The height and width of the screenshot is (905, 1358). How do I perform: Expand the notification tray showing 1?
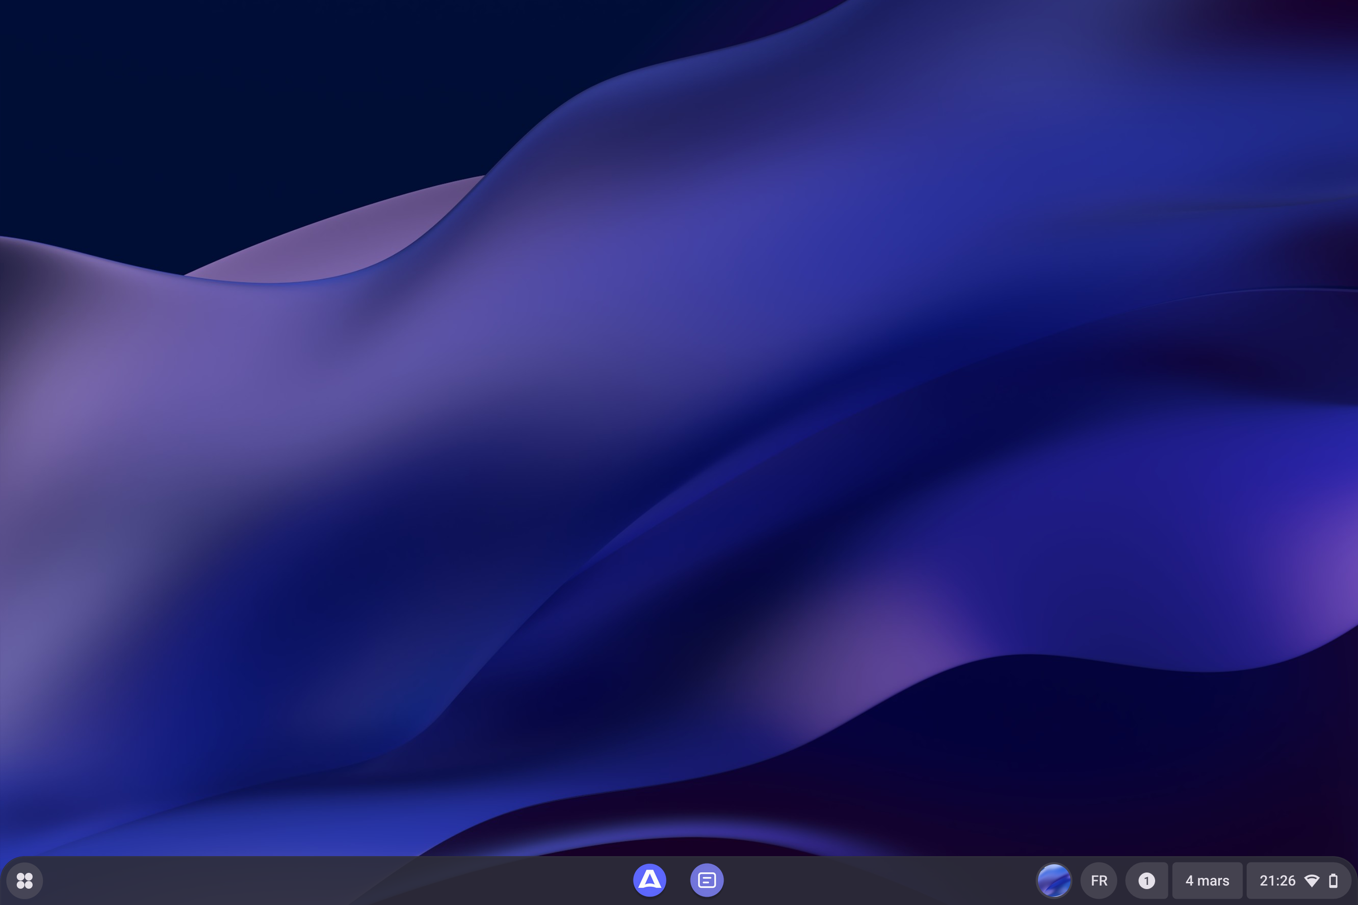click(1147, 881)
